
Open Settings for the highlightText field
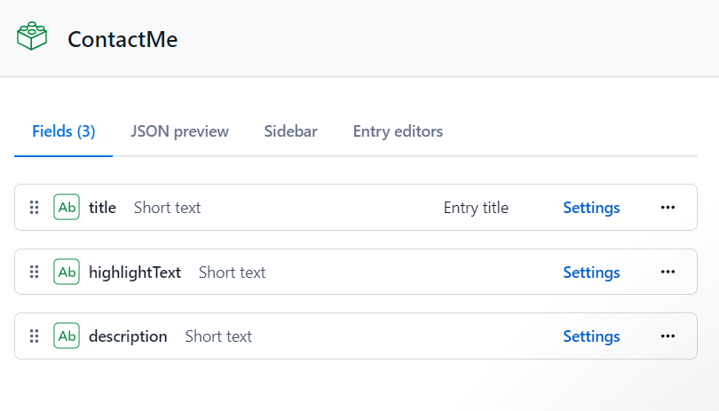tap(591, 272)
